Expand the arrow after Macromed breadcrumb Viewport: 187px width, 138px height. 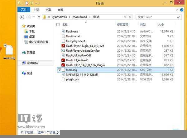90,17
